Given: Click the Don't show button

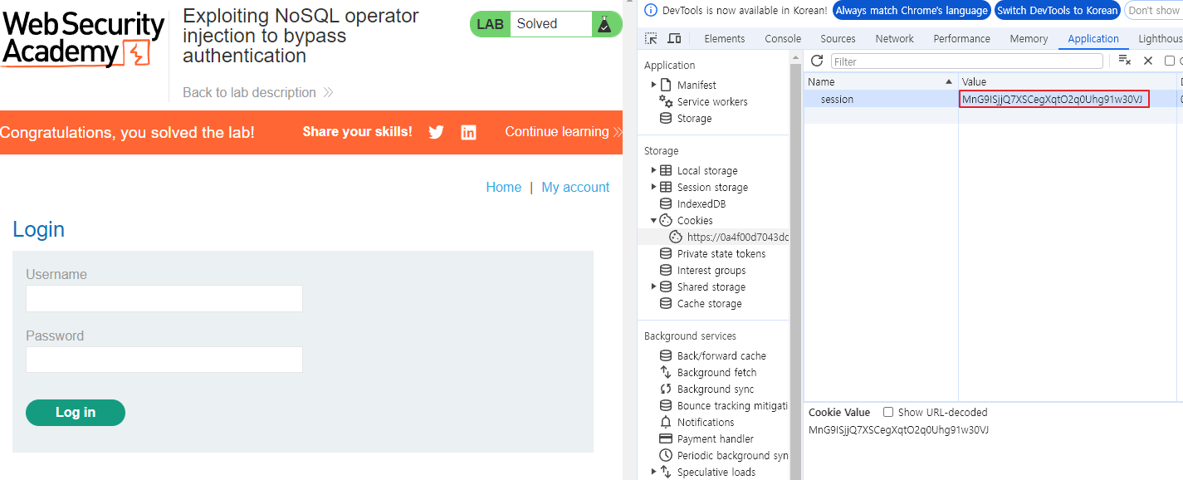Looking at the screenshot, I should tap(1154, 11).
